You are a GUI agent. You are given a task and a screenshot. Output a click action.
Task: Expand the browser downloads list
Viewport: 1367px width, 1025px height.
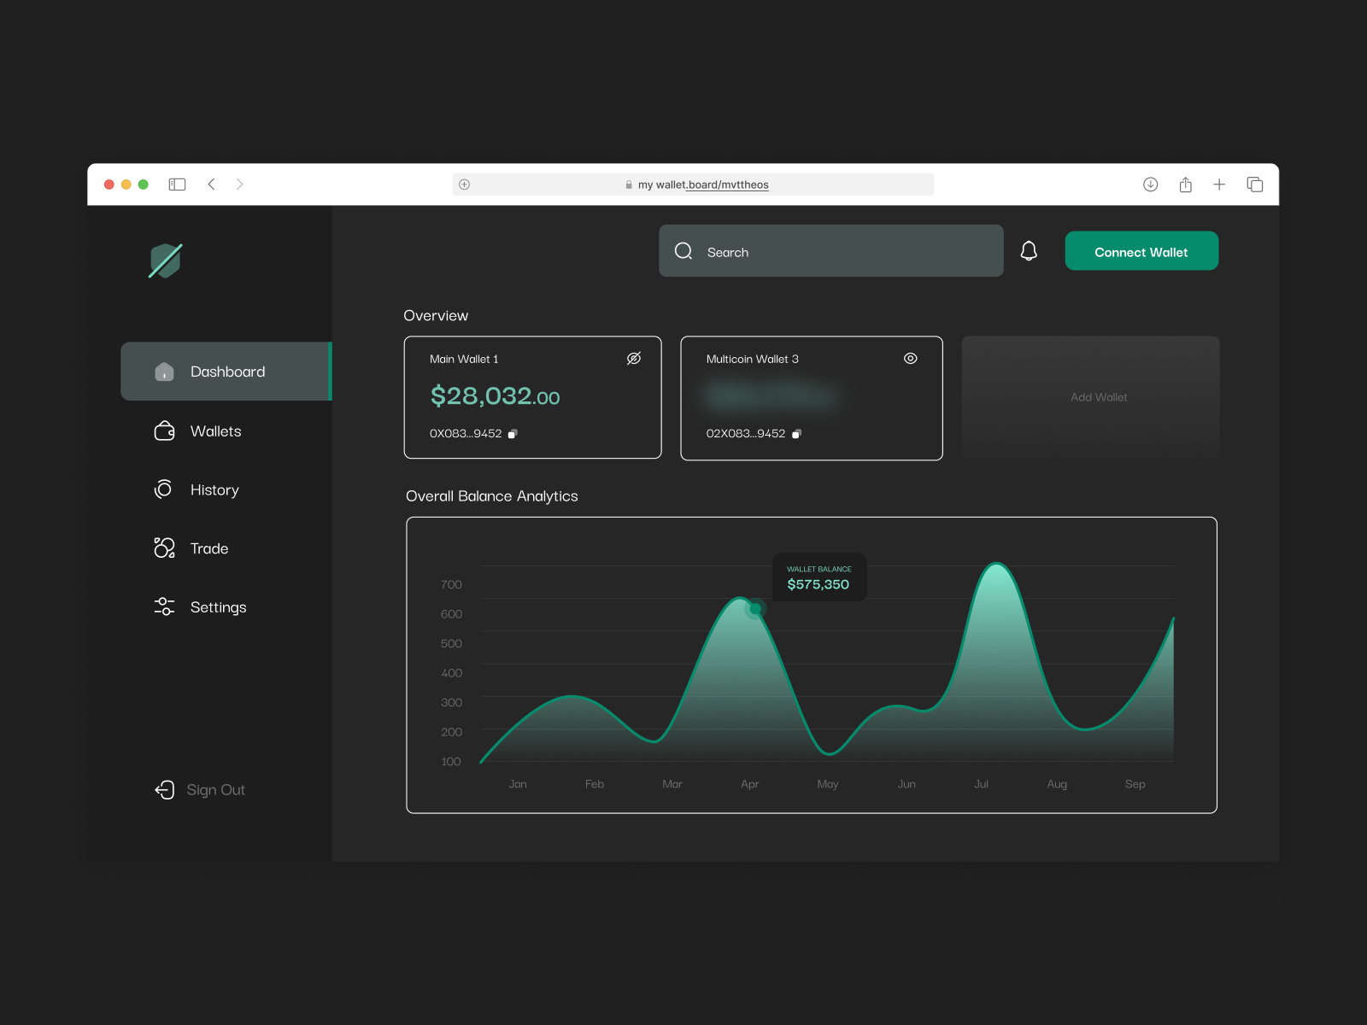(1151, 184)
